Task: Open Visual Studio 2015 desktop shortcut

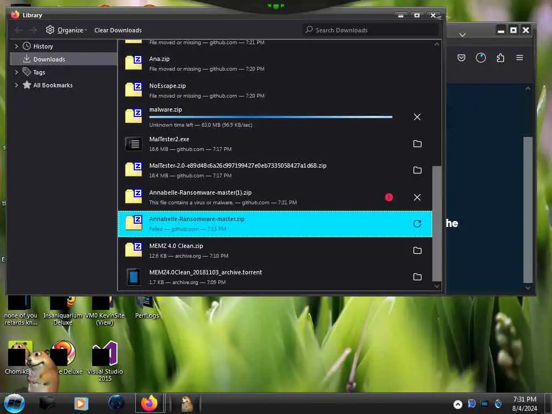Action: pos(105,361)
